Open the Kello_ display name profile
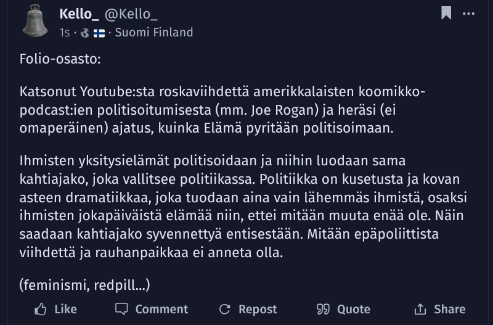The image size is (493, 325). [x=79, y=14]
